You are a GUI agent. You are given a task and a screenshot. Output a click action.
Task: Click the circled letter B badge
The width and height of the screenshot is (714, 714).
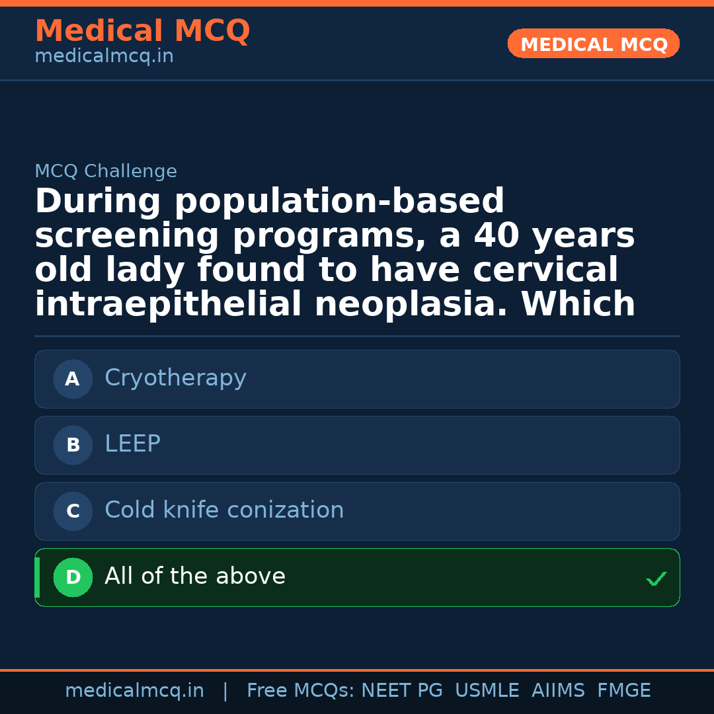[x=73, y=445]
